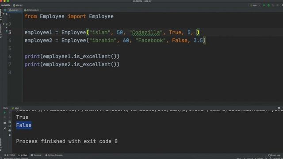The width and height of the screenshot is (283, 159).
Task: Open the Project tool window sidebar tab
Action: (1, 15)
